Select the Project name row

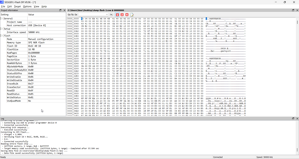pos(33,22)
